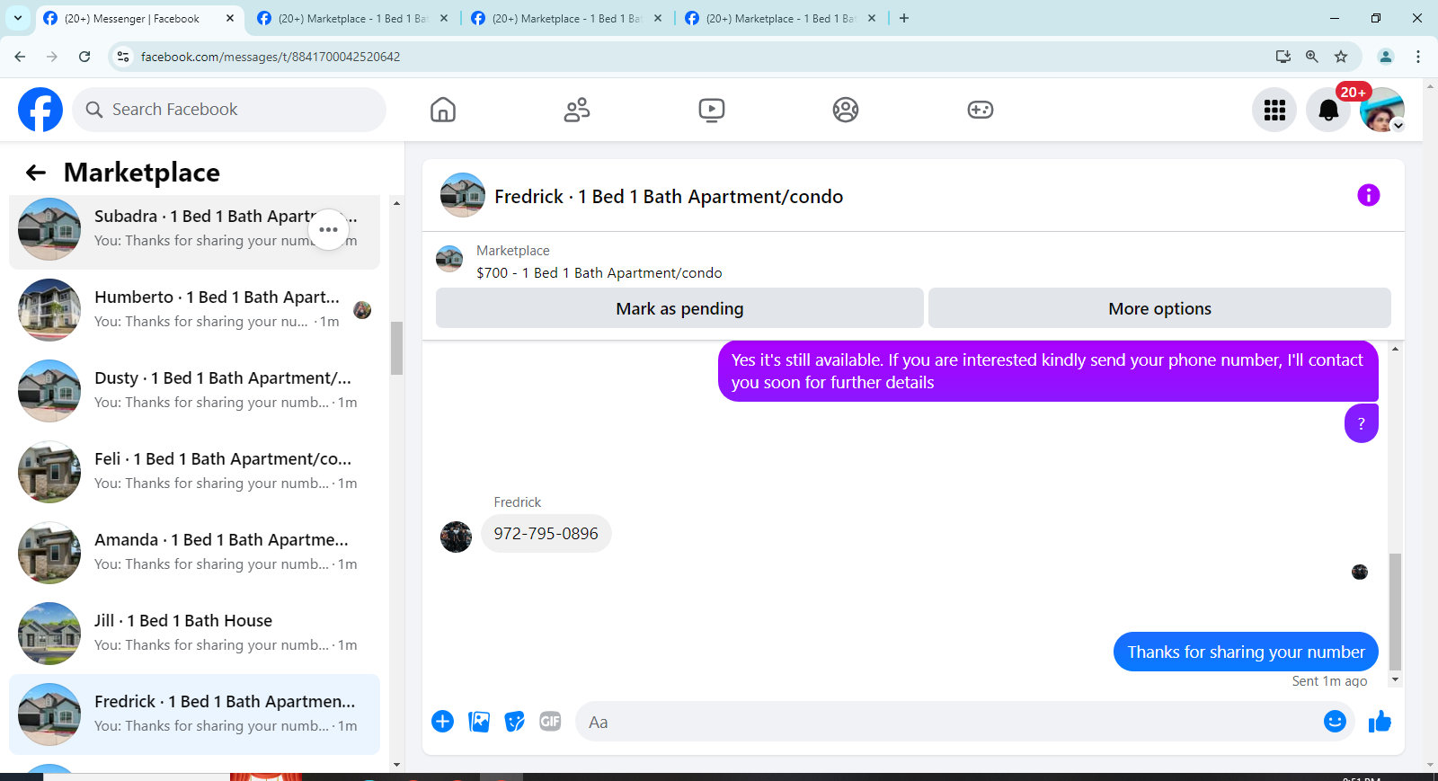Click Fredrick's profile picture beside the phone number
The height and width of the screenshot is (781, 1438).
(456, 537)
